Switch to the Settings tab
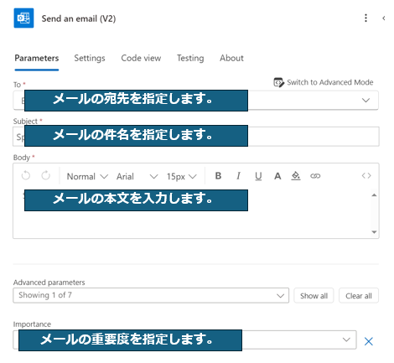394x363 pixels. click(x=90, y=58)
